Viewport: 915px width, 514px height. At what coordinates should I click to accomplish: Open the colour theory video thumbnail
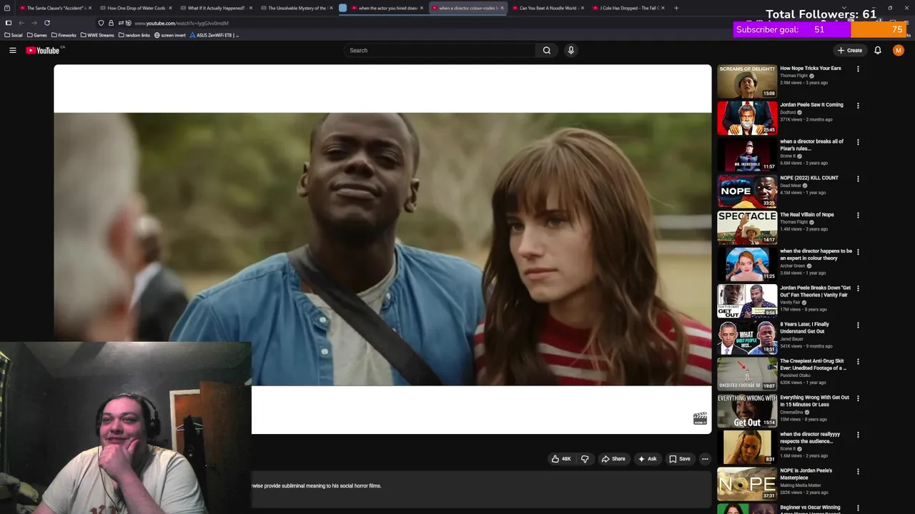(747, 264)
